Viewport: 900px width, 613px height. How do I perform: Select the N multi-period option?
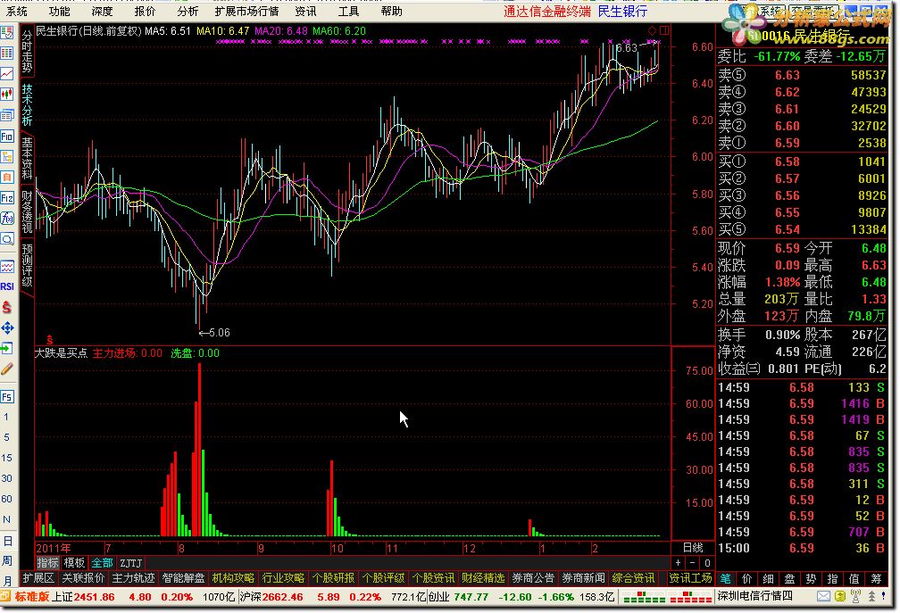(x=6, y=520)
